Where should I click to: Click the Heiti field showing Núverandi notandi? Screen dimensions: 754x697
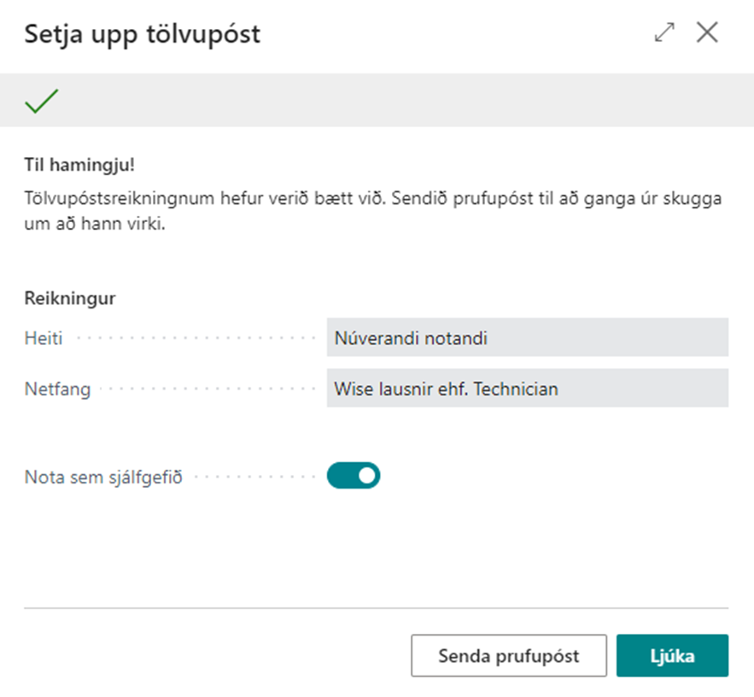527,337
